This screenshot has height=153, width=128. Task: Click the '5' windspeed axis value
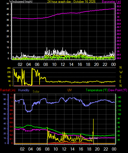coord(8,53)
